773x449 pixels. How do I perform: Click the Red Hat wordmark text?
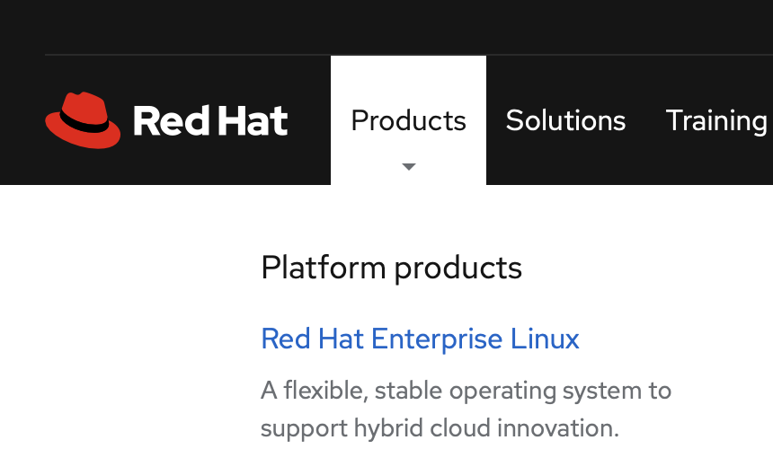[x=210, y=120]
